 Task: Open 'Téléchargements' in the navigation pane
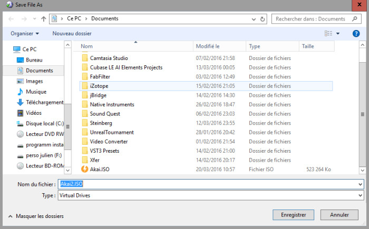click(x=44, y=102)
